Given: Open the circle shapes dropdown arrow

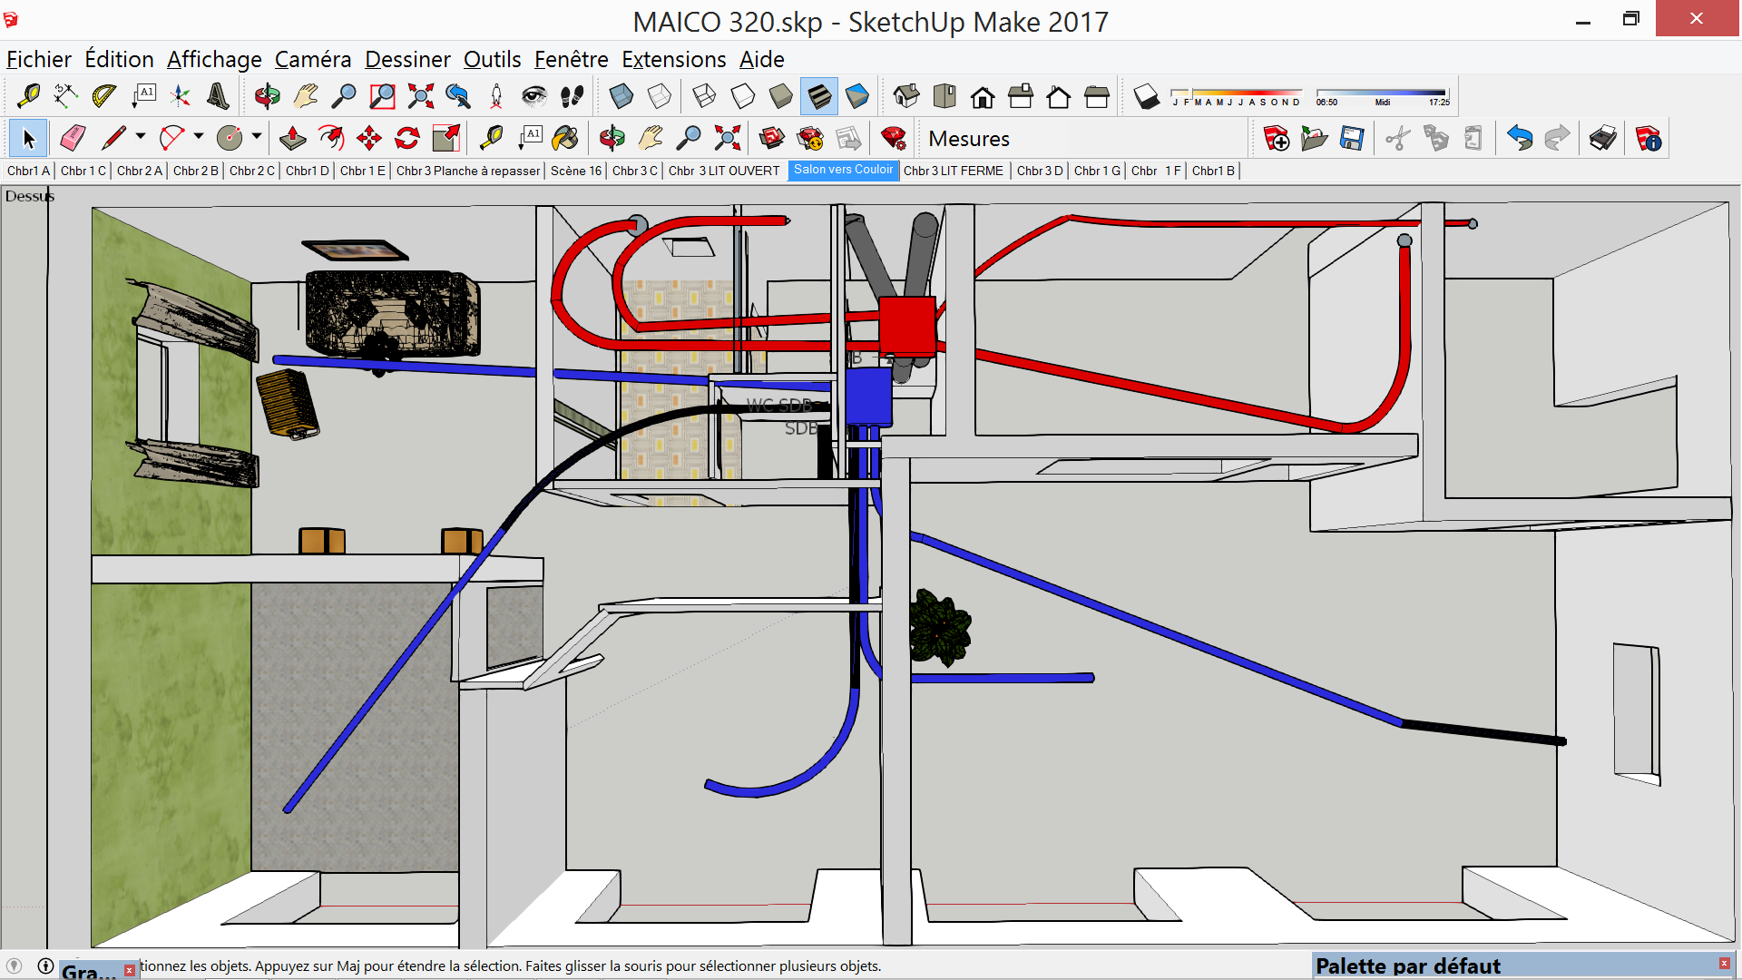Looking at the screenshot, I should pos(257,137).
